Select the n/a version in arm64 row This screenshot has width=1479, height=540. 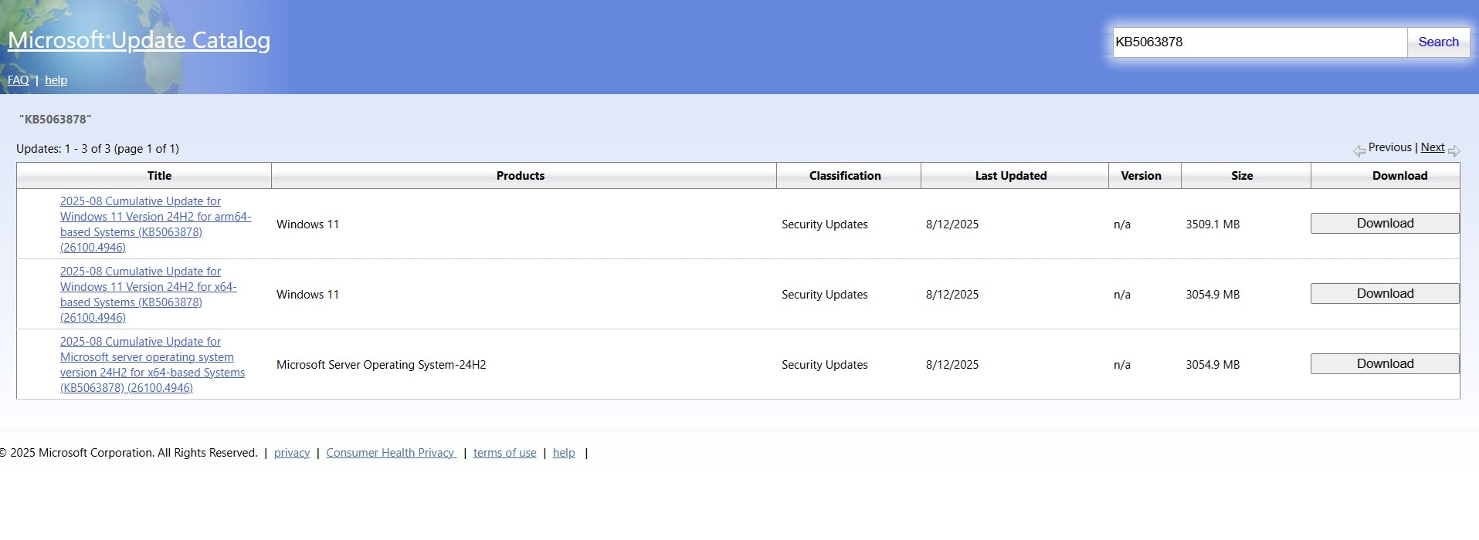click(1122, 224)
